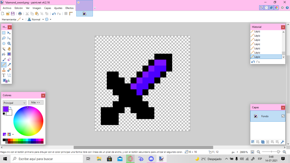Select the Text tool
This screenshot has height=163, width=290.
point(4,75)
